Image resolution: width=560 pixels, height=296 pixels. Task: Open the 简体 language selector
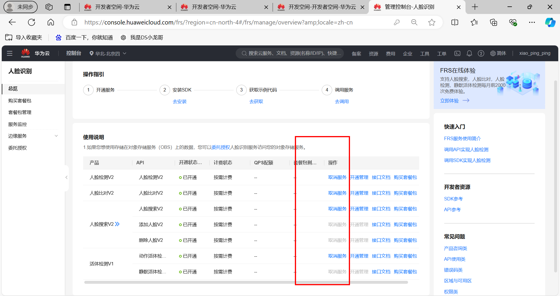tap(498, 53)
